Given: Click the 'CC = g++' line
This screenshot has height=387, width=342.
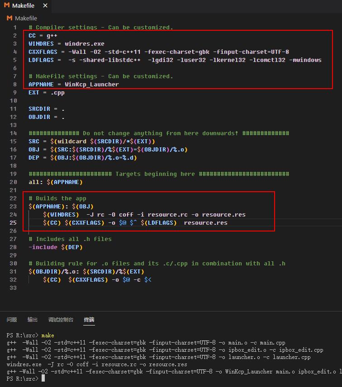Looking at the screenshot, I should [x=43, y=36].
